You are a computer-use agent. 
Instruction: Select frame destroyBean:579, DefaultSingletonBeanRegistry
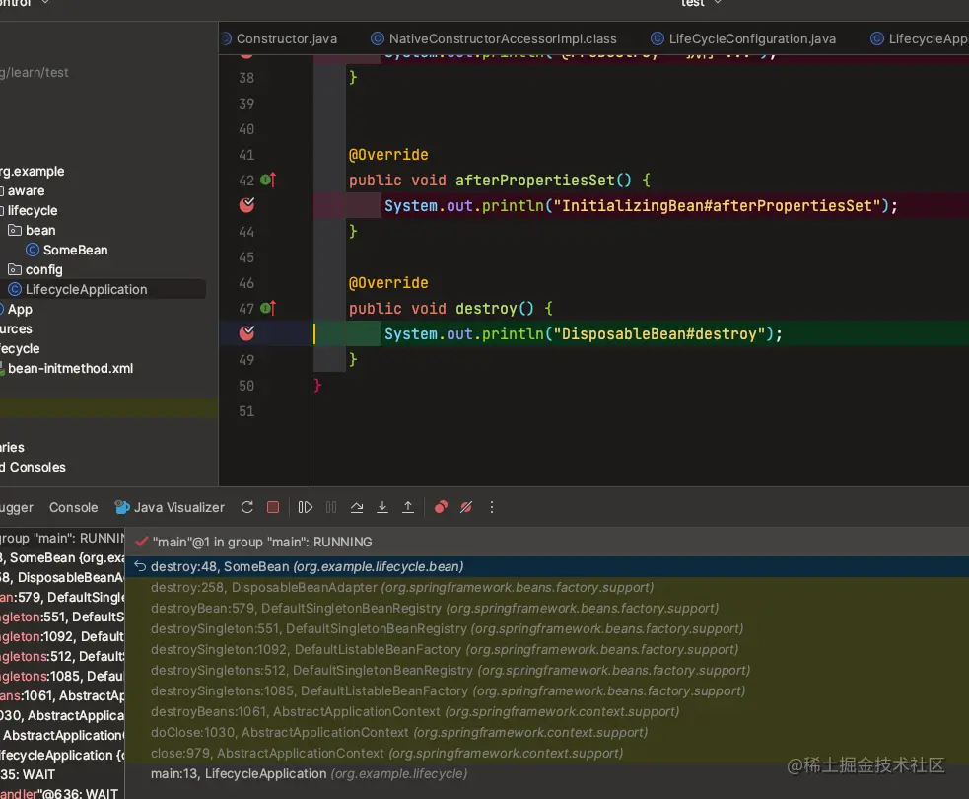point(547,608)
